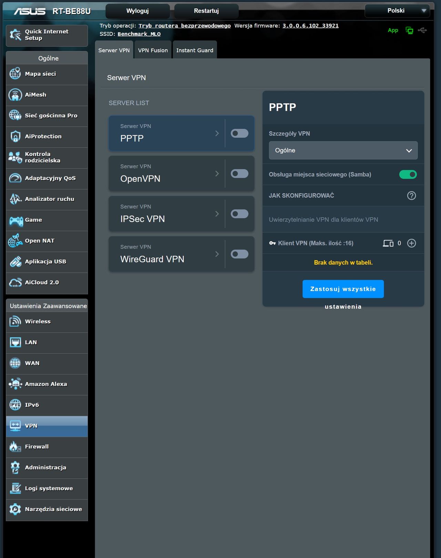Click the green App link
Screen dimensions: 441x558
(x=393, y=30)
